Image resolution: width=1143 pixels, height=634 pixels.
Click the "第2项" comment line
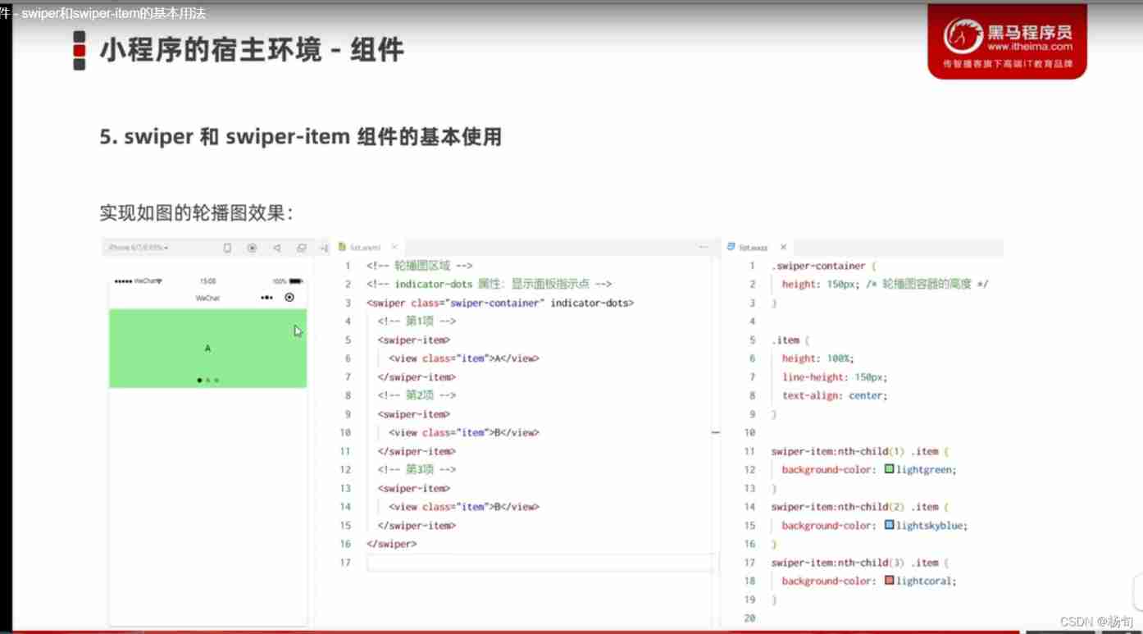pyautogui.click(x=417, y=395)
